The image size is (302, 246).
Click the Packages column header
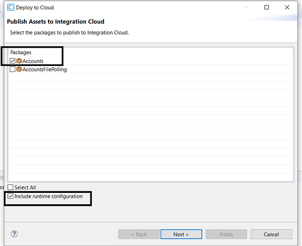pos(21,53)
